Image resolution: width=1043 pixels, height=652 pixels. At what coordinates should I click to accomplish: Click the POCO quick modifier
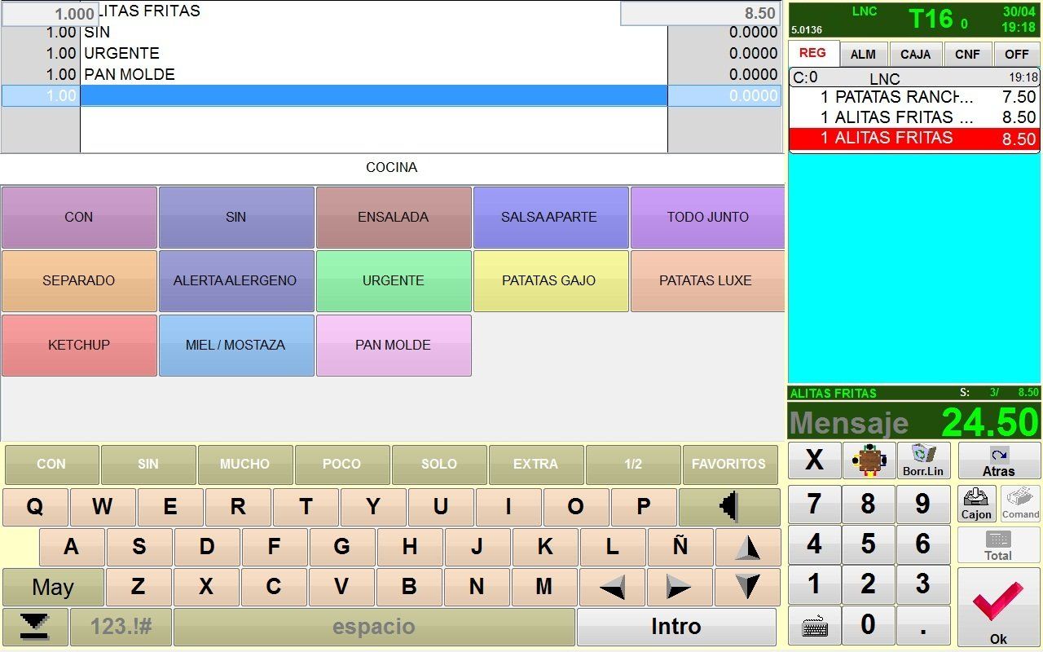[x=341, y=465]
